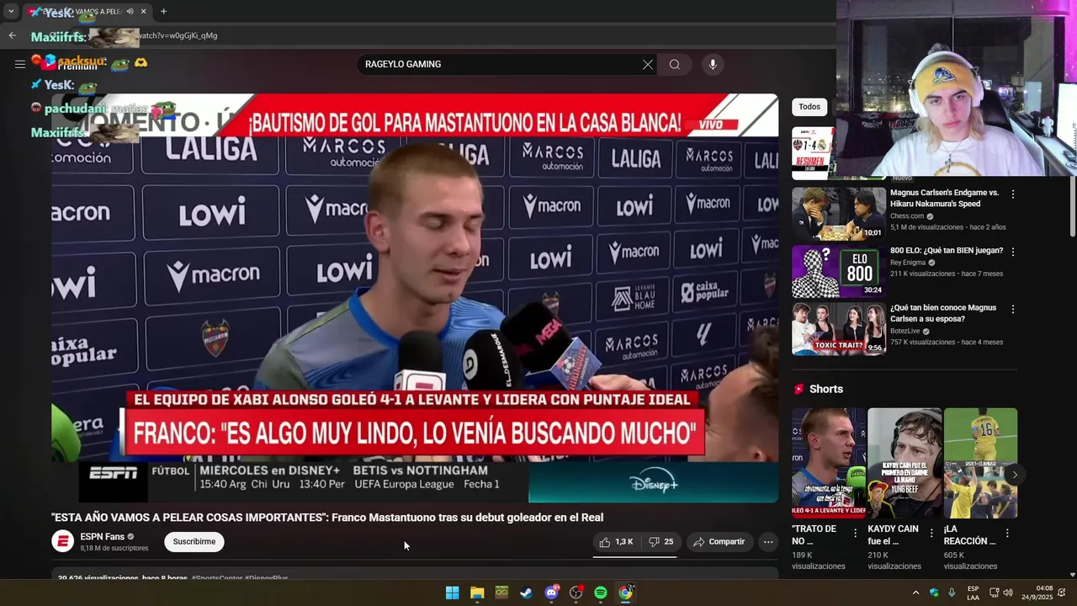Open Spotify from the taskbar
The height and width of the screenshot is (606, 1077).
click(601, 593)
